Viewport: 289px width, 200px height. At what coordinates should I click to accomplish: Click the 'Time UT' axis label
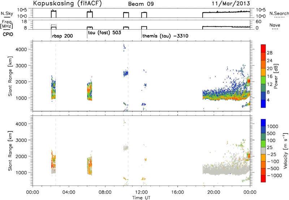141,198
